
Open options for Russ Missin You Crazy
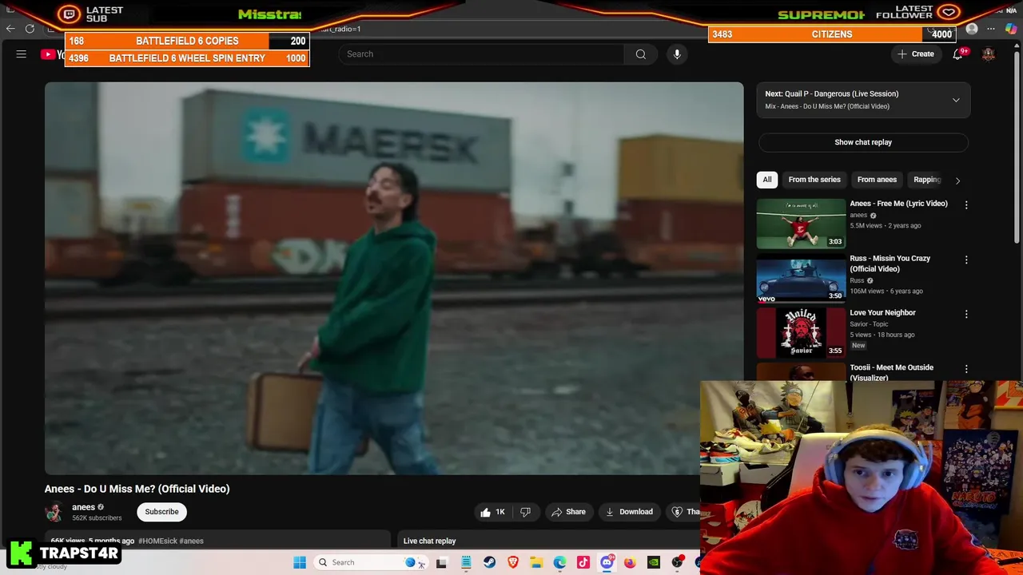tap(966, 260)
